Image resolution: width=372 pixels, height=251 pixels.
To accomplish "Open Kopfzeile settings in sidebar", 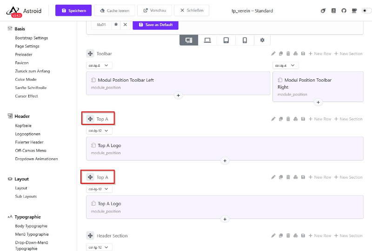I will point(23,125).
